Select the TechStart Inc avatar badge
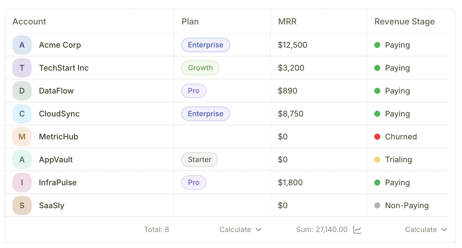This screenshot has height=248, width=462. coord(22,68)
